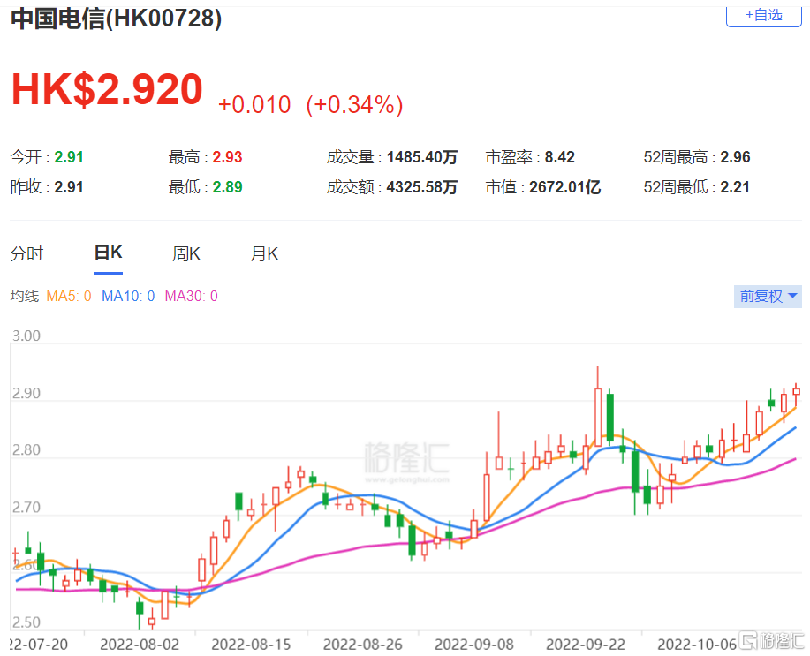Click the MA5 moving average label
The image size is (810, 656).
click(69, 296)
